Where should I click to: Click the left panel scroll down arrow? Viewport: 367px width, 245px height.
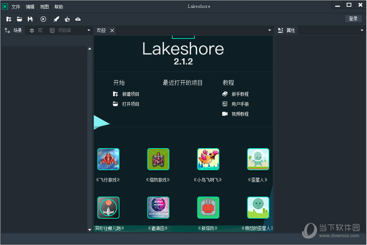coord(90,230)
